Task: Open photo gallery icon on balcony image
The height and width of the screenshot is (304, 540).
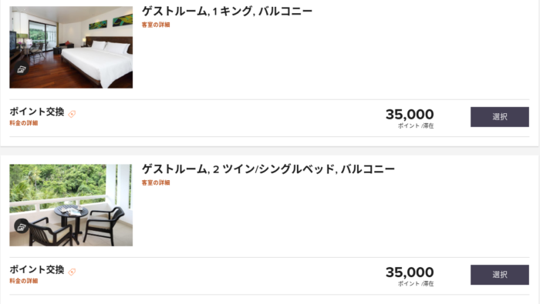Action: [x=22, y=227]
